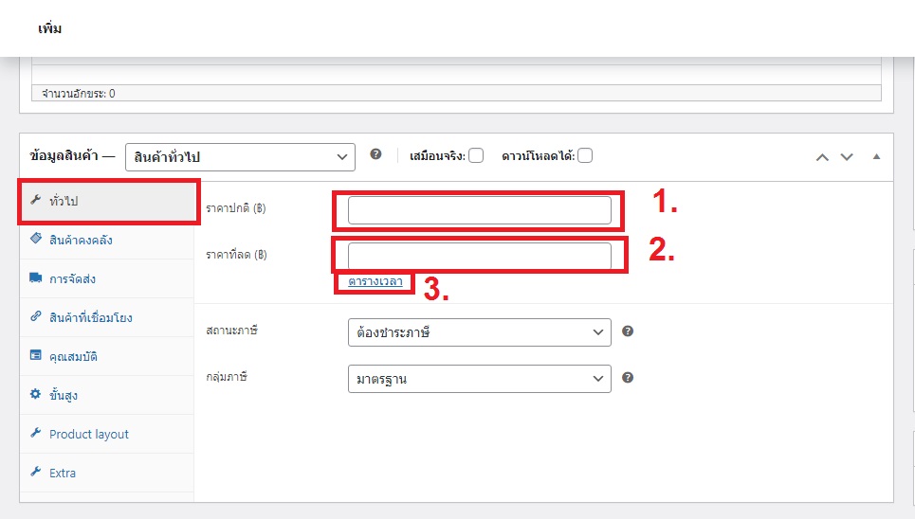Open the Extra tab
Image resolution: width=915 pixels, height=519 pixels.
[63, 473]
